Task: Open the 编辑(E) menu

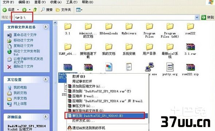Action: [24, 2]
